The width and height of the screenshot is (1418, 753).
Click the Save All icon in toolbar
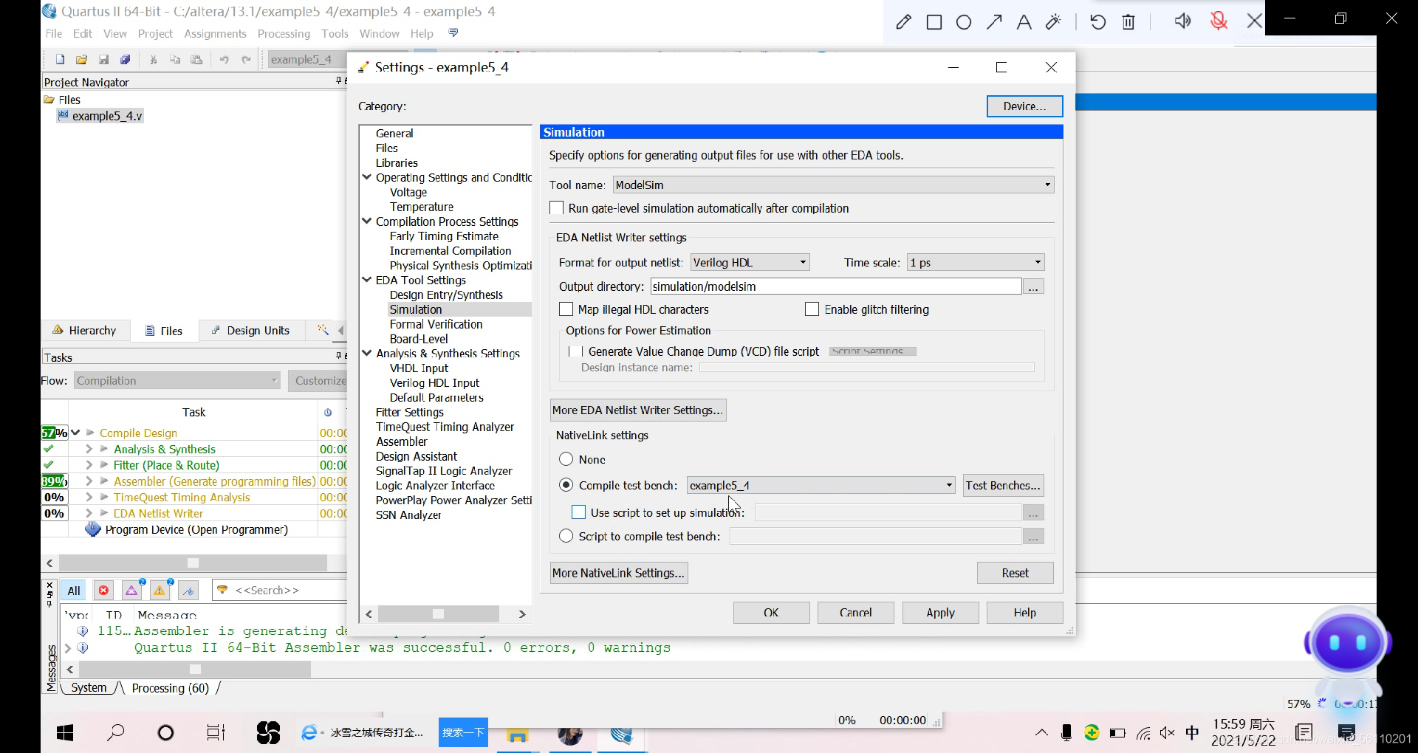click(x=126, y=60)
